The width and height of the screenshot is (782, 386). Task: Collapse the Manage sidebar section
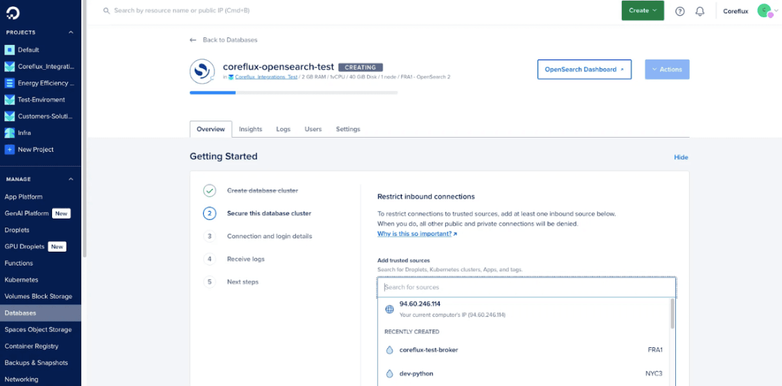pyautogui.click(x=71, y=179)
